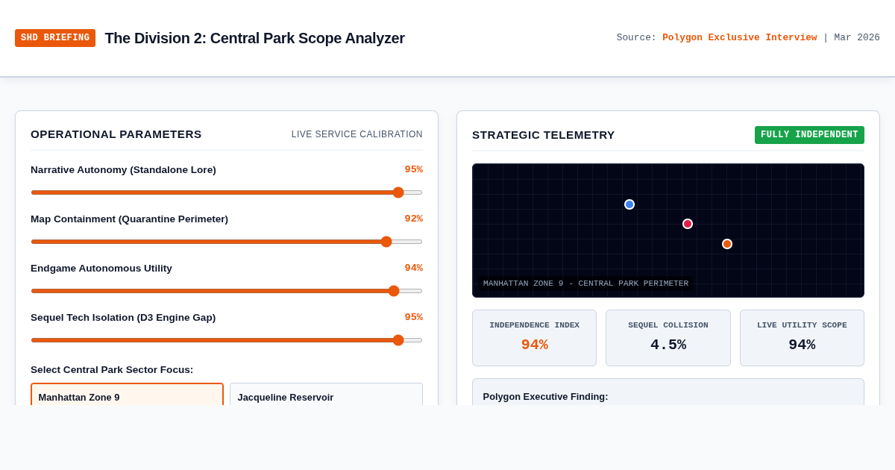Click the Manhattan Zone 9 map caption

585,283
